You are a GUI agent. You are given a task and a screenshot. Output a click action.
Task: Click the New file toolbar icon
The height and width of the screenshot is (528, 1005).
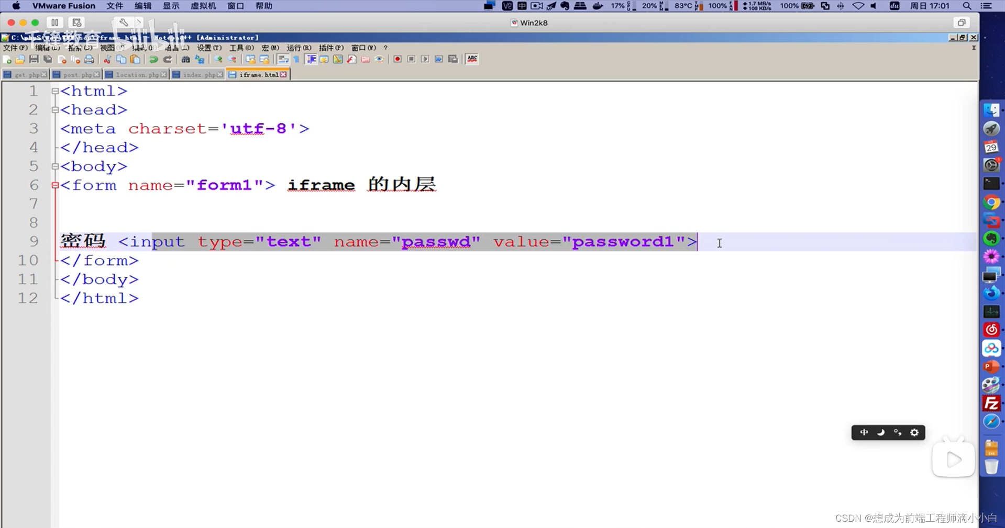(7, 59)
